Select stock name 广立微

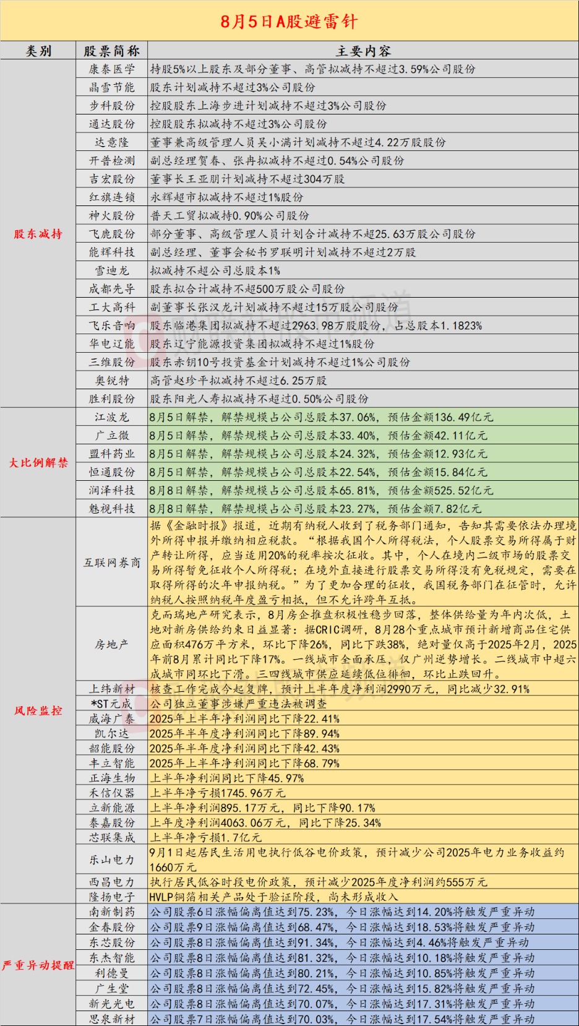(112, 435)
